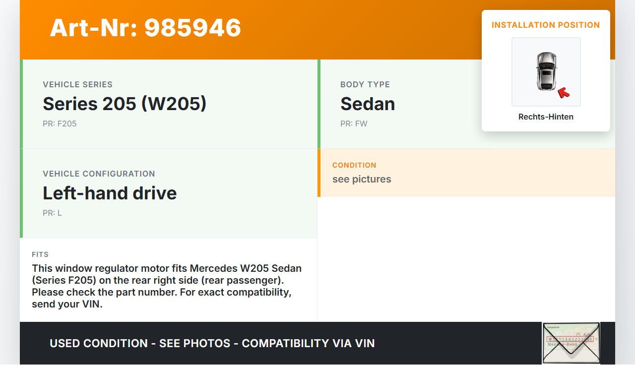Click the PR: FW code
The image size is (635, 365).
(354, 123)
